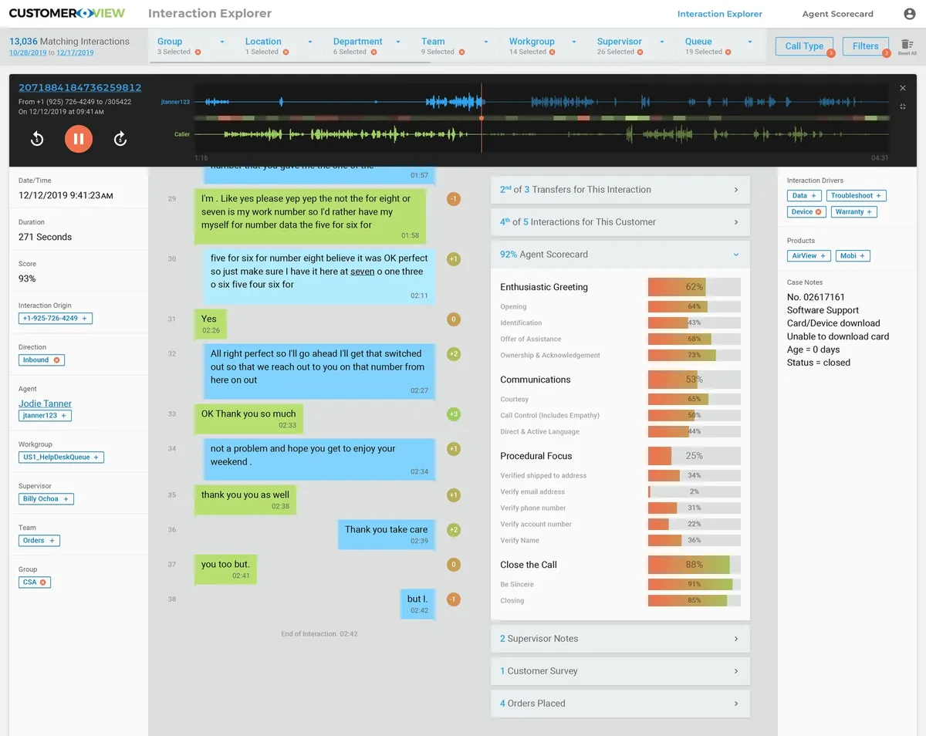Click the Call Type button
926x736 pixels.
[804, 46]
